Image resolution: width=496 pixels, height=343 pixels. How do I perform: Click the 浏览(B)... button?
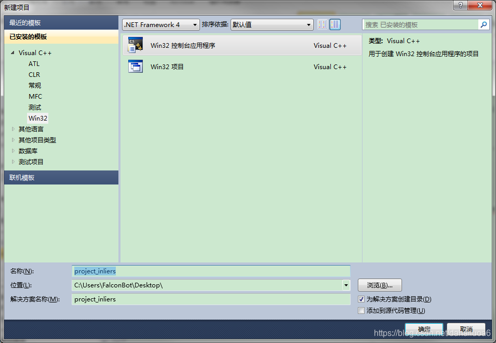[x=380, y=285]
